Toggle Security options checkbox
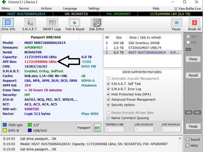203x152 pixels. coord(108,105)
